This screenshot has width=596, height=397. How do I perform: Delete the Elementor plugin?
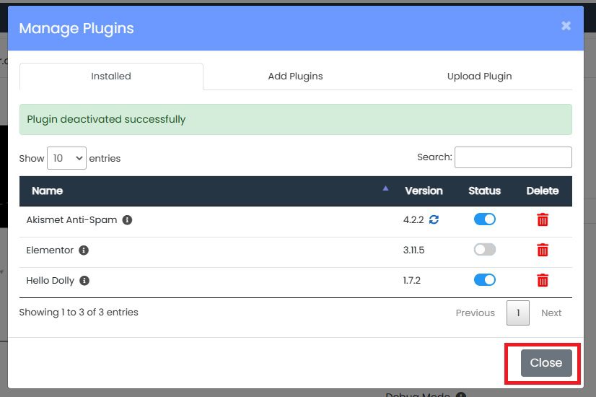(543, 250)
